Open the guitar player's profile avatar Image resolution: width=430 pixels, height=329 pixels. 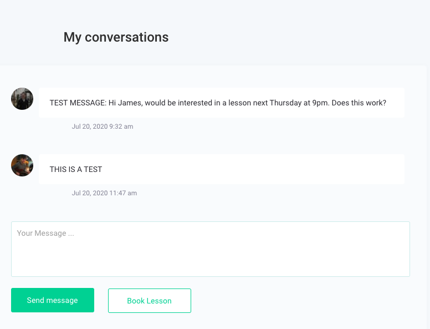coord(22,165)
